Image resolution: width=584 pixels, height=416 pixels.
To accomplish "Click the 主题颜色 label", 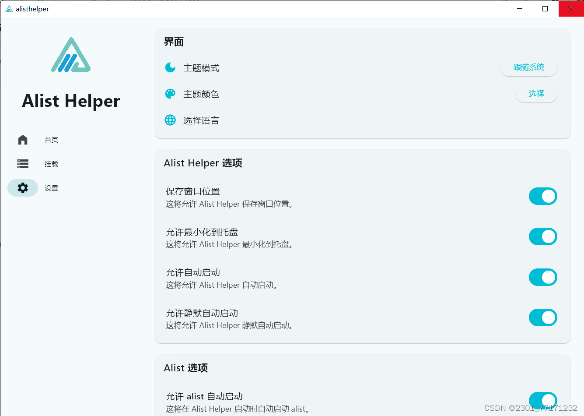I will pos(201,94).
